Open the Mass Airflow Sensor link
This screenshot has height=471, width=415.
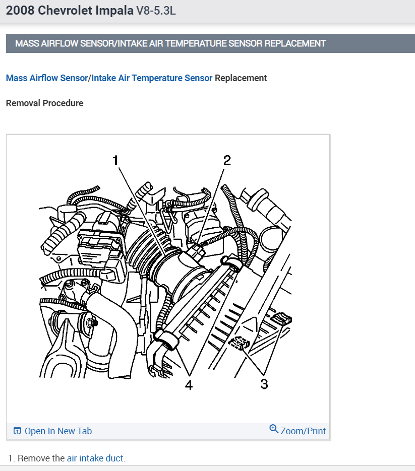pos(47,78)
